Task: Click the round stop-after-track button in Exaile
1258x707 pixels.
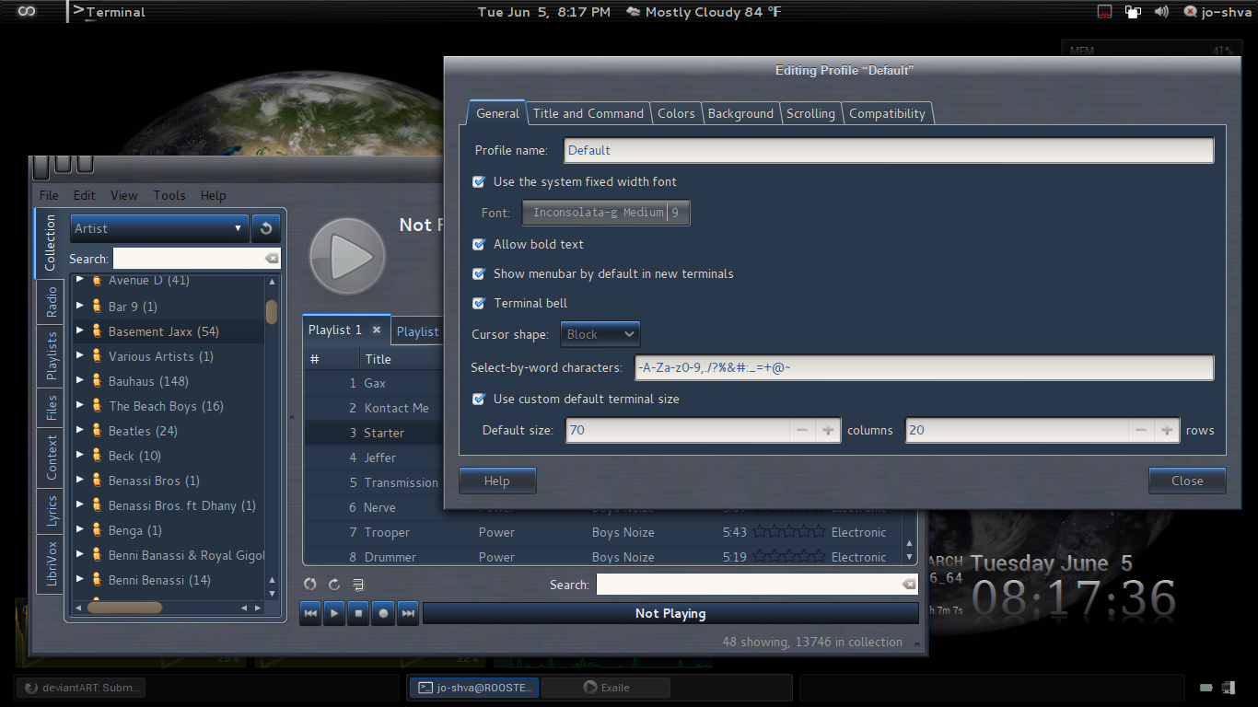Action: tap(384, 613)
